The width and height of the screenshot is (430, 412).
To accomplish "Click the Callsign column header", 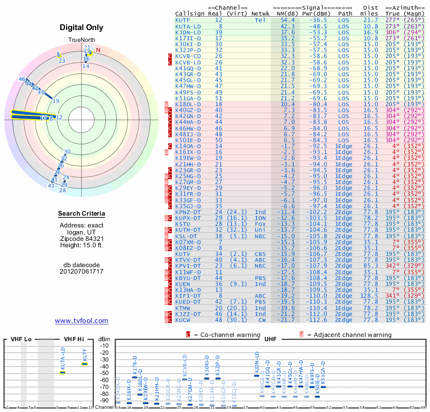I will 190,14.
